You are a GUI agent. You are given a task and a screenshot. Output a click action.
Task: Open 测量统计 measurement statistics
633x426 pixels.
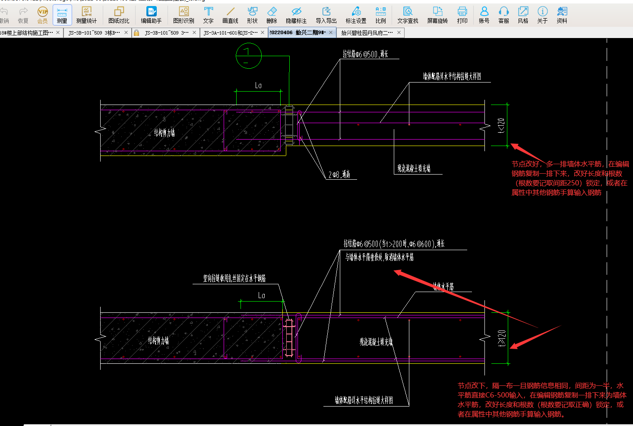pyautogui.click(x=86, y=15)
